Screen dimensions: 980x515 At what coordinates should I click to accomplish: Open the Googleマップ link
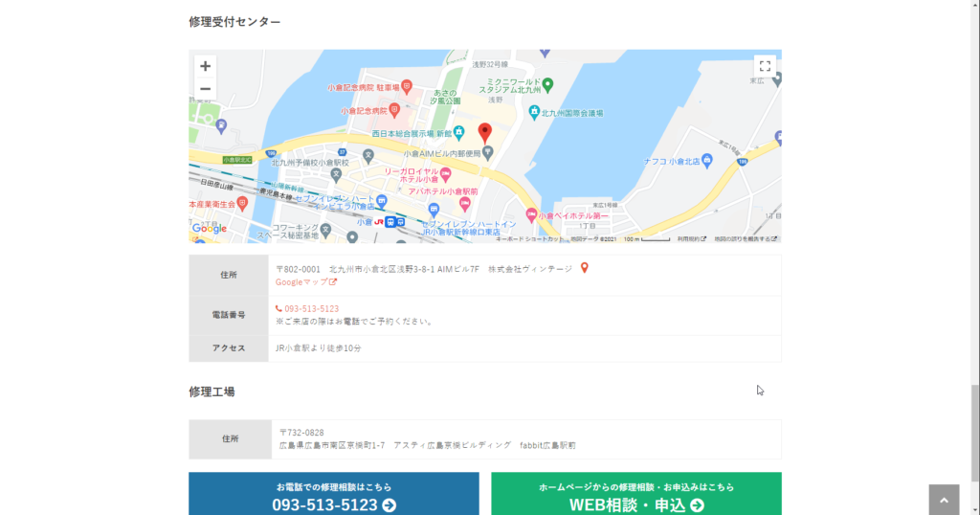point(306,282)
